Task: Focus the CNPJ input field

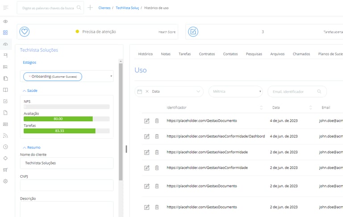Action: click(x=67, y=185)
